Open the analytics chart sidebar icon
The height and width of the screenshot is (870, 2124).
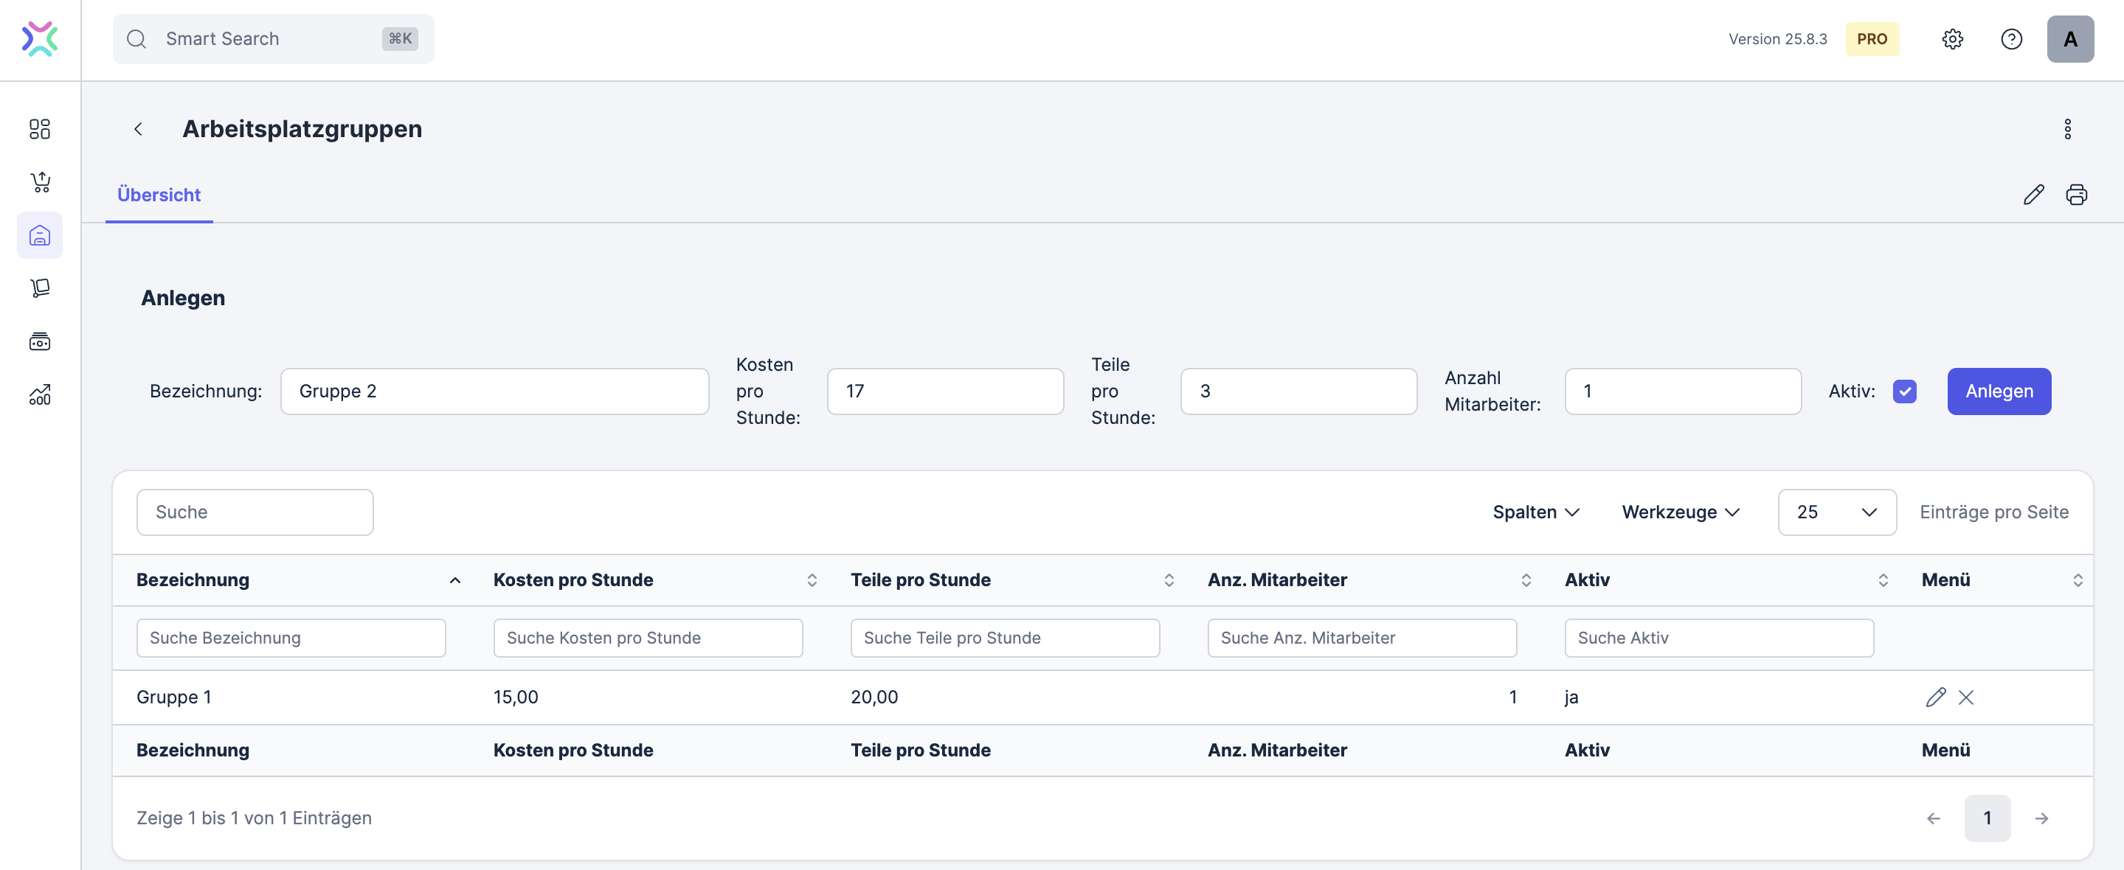[40, 394]
